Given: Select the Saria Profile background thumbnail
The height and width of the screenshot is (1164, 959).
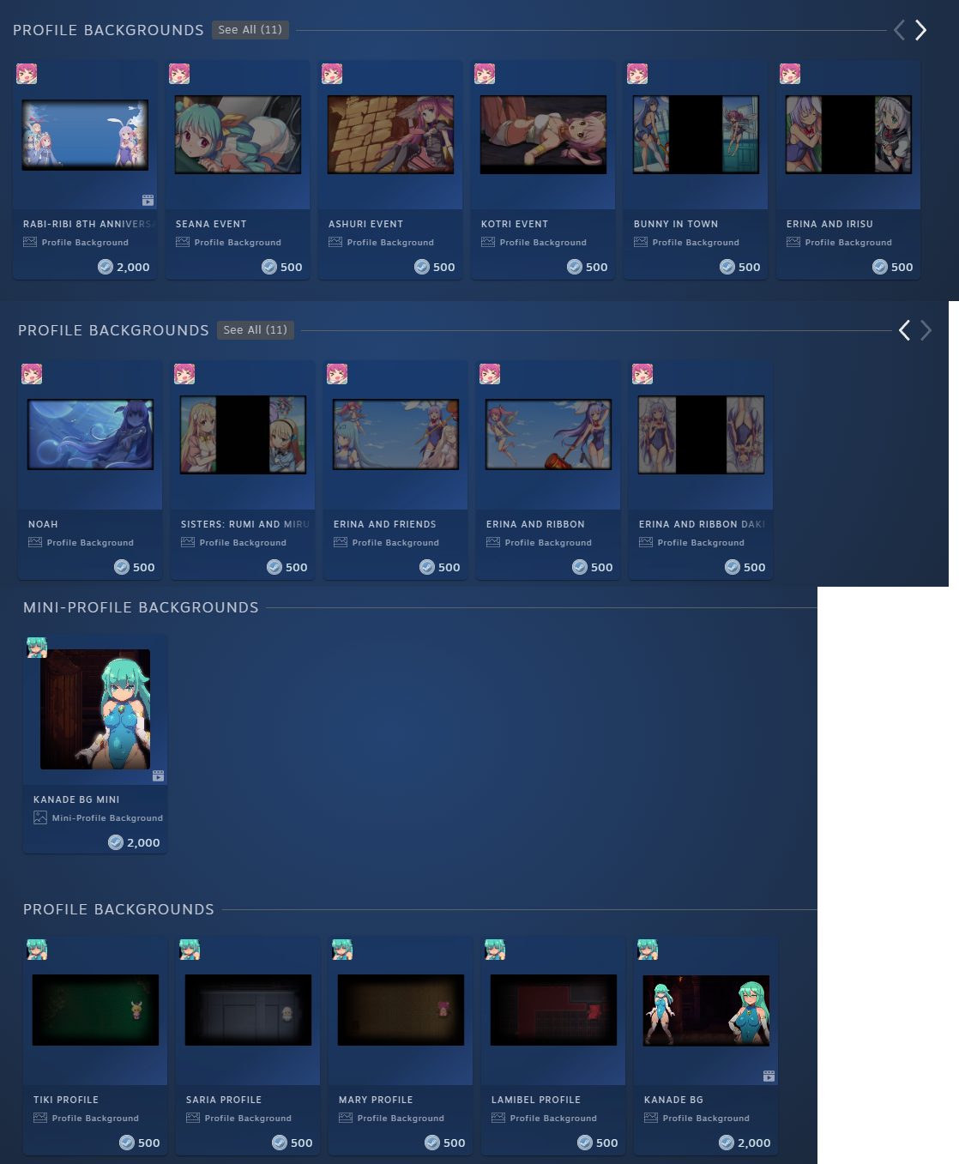Looking at the screenshot, I should tap(248, 1010).
